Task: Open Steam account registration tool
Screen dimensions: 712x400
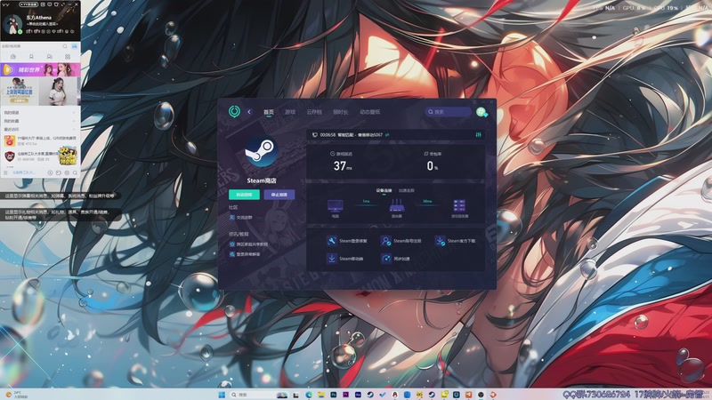Action: tap(401, 241)
